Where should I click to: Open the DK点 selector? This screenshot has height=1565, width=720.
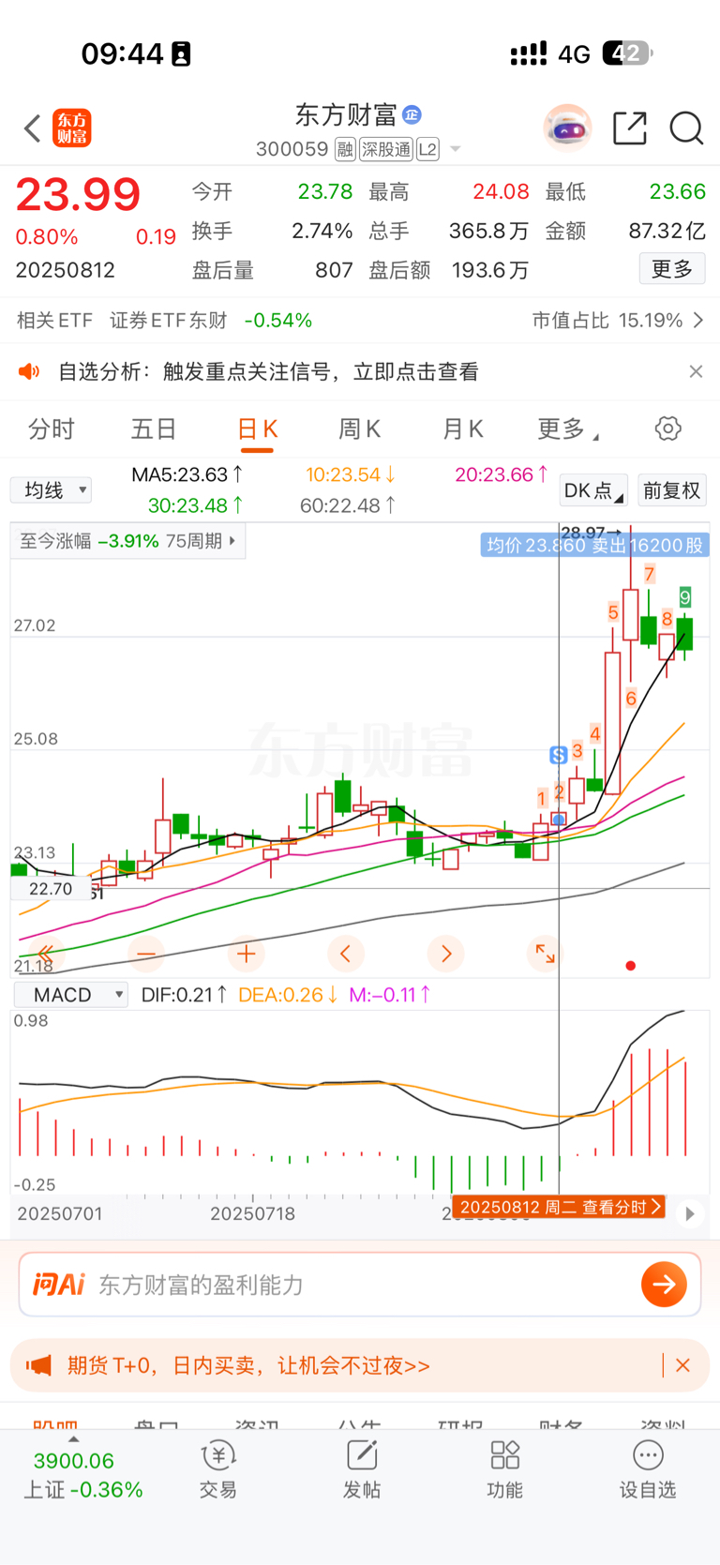point(593,490)
